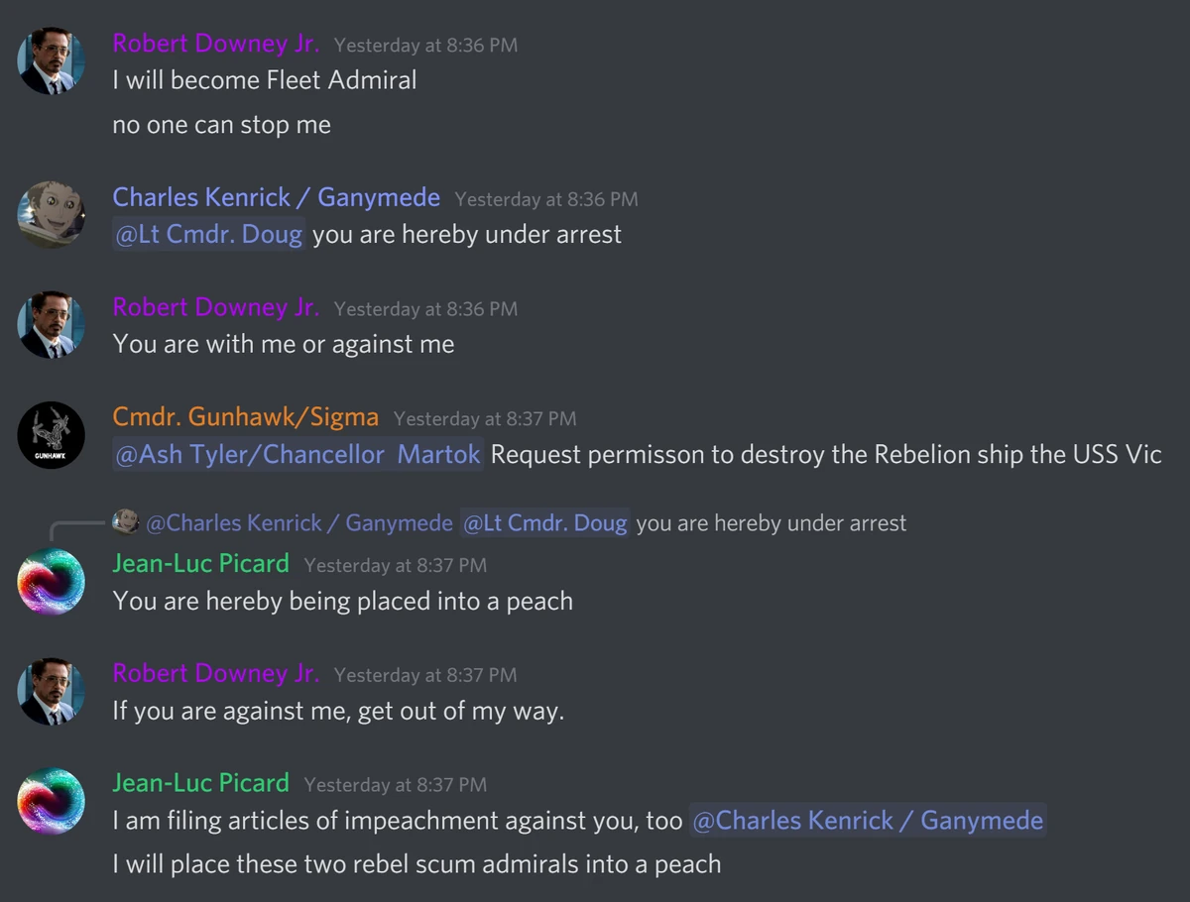Click Robert Downey Jr. name above "If you are against me"
The image size is (1190, 902).
point(215,673)
